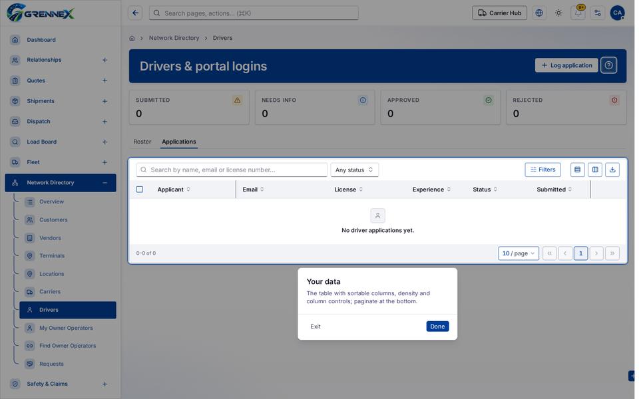Image resolution: width=639 pixels, height=399 pixels.
Task: Click the Dashboard sidebar icon
Action: click(x=15, y=40)
